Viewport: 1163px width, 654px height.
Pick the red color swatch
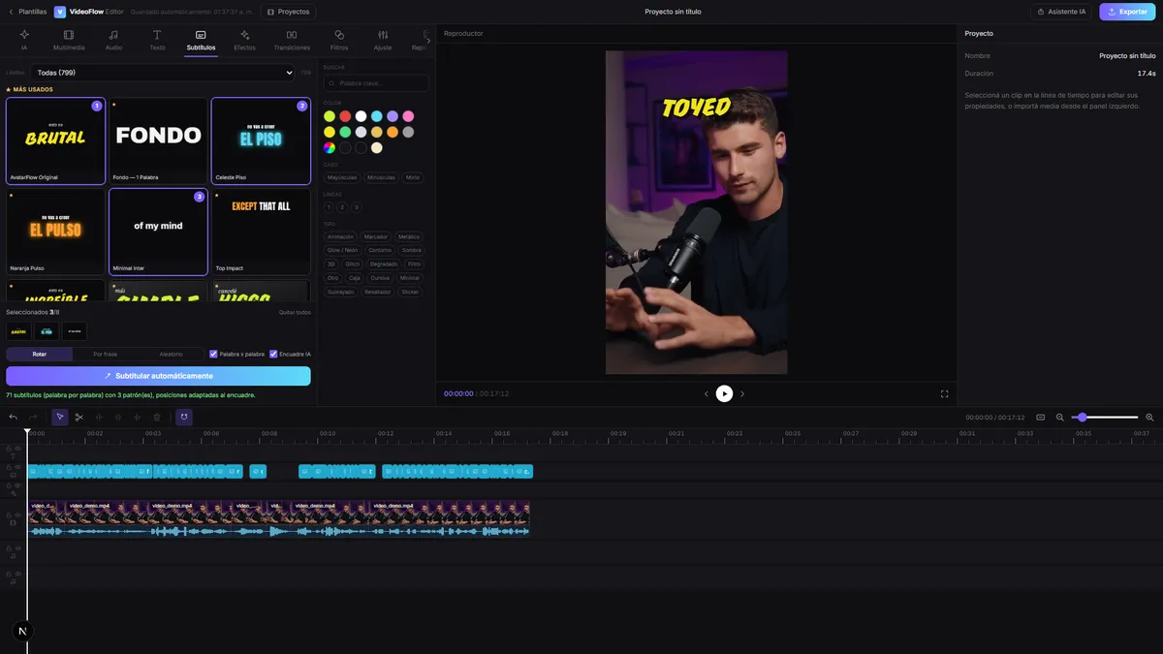(345, 116)
